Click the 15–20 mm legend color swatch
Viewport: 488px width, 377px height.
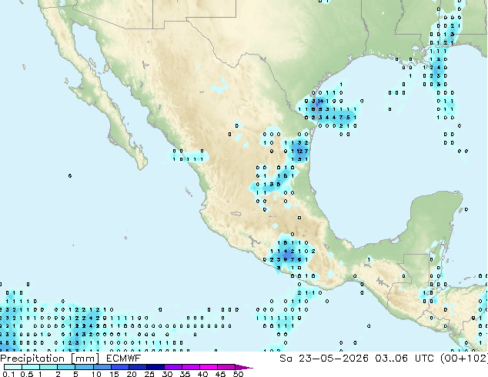[x=119, y=367]
